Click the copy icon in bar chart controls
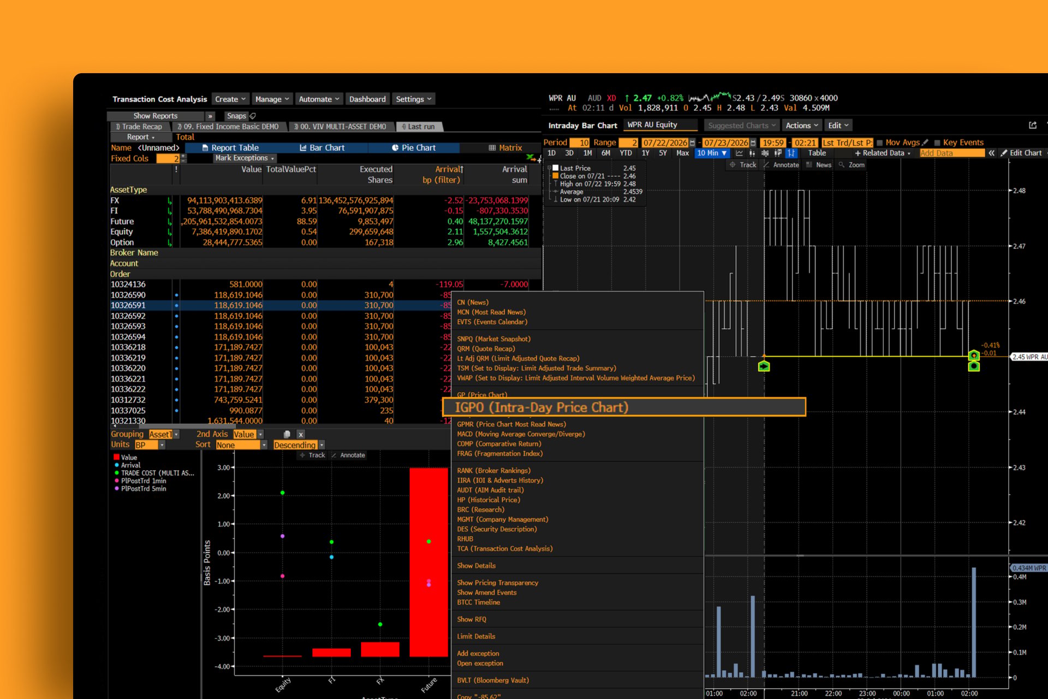1048x699 pixels. coord(287,434)
